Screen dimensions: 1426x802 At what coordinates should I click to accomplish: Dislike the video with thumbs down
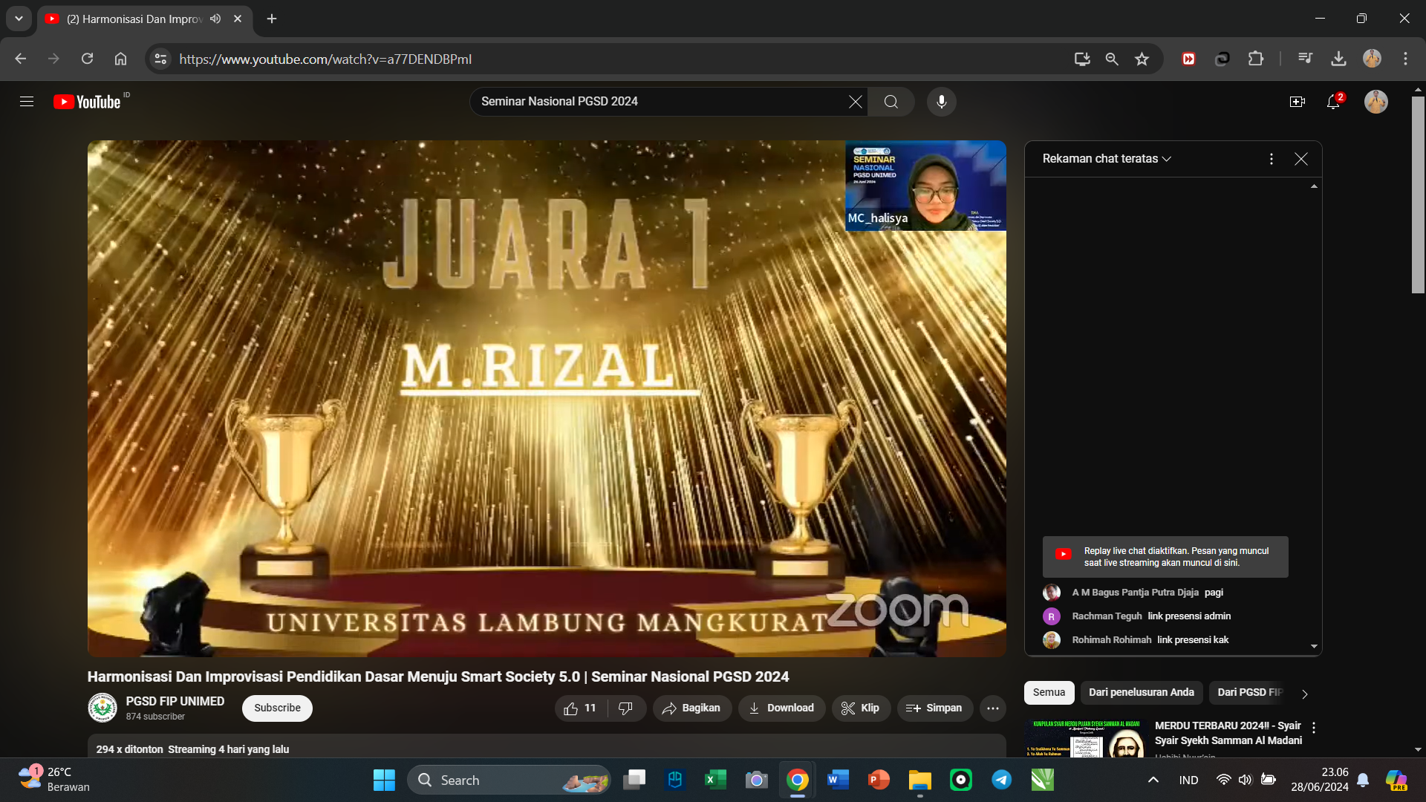click(626, 708)
